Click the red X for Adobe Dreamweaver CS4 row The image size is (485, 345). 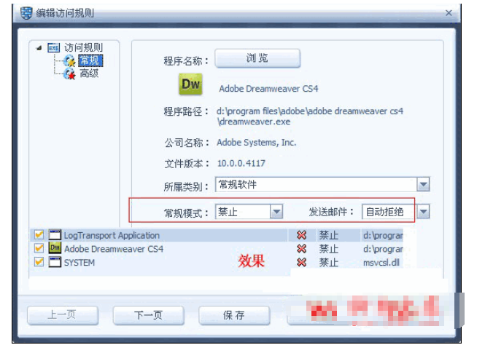pos(302,249)
